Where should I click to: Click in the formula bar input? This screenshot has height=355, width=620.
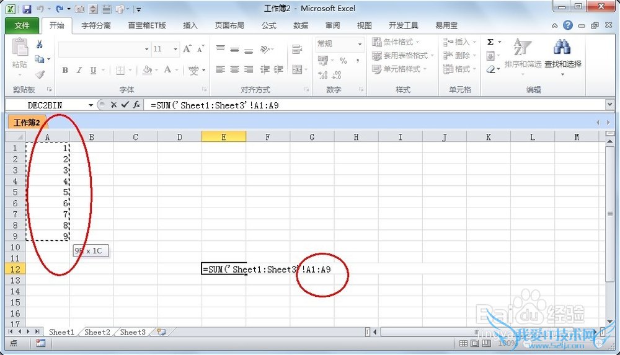(x=376, y=105)
